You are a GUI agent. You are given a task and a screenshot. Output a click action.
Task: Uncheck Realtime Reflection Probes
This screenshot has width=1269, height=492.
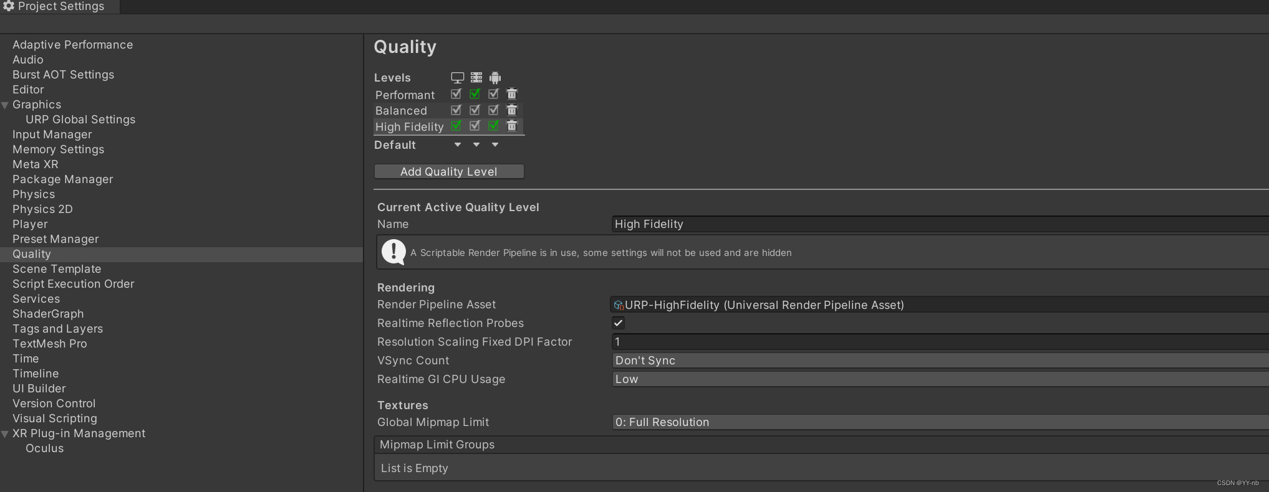(x=618, y=323)
